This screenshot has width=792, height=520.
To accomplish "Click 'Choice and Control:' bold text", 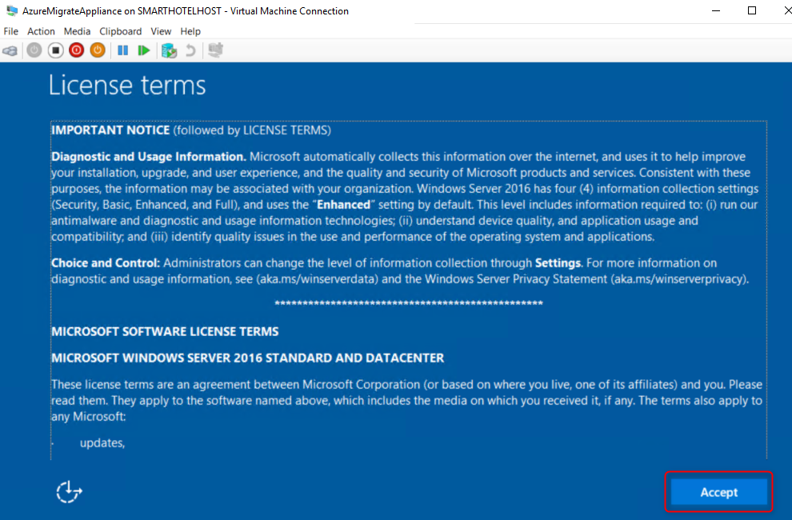I will (106, 262).
